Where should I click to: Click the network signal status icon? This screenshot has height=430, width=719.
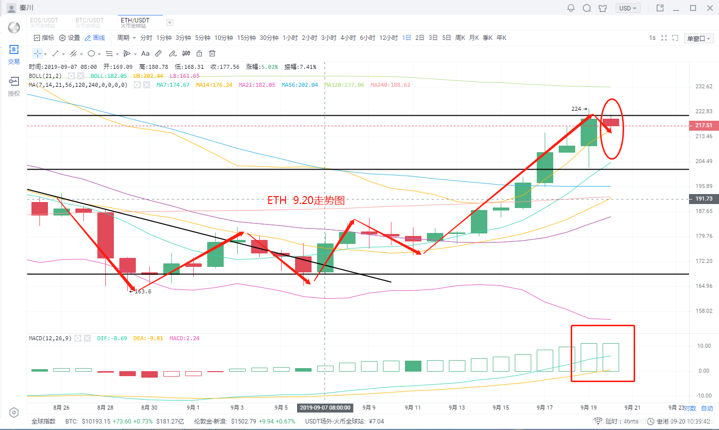(x=598, y=422)
